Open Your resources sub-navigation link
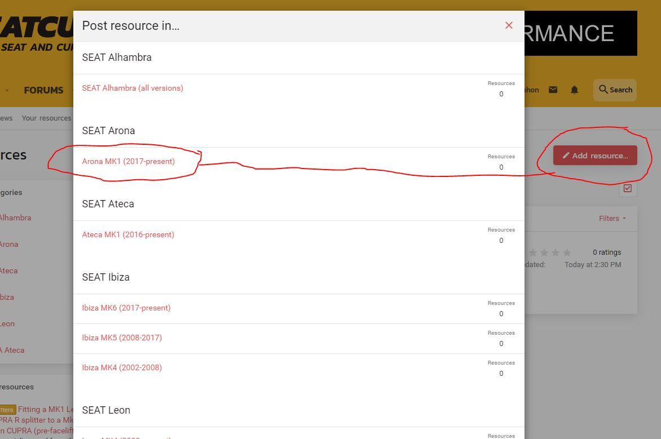This screenshot has height=439, width=661. (x=46, y=118)
